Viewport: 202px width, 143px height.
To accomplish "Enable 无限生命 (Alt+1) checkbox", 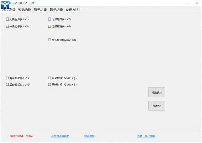I will (x=8, y=19).
